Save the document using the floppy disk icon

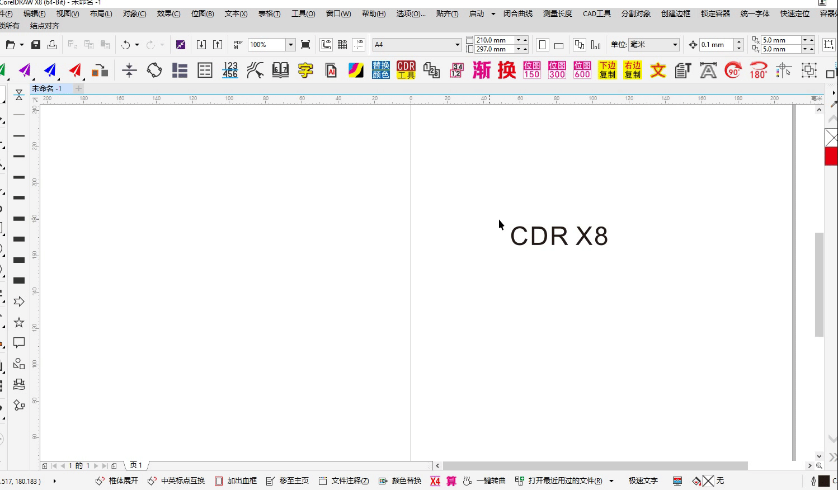[x=36, y=45]
